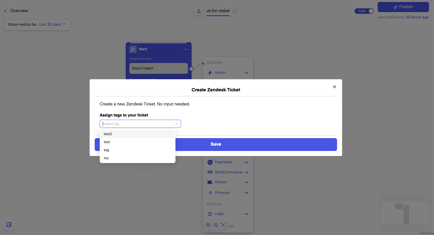Screen dimensions: 434x235
Task: Click the flow tree icon beside title
Action: click(199, 11)
